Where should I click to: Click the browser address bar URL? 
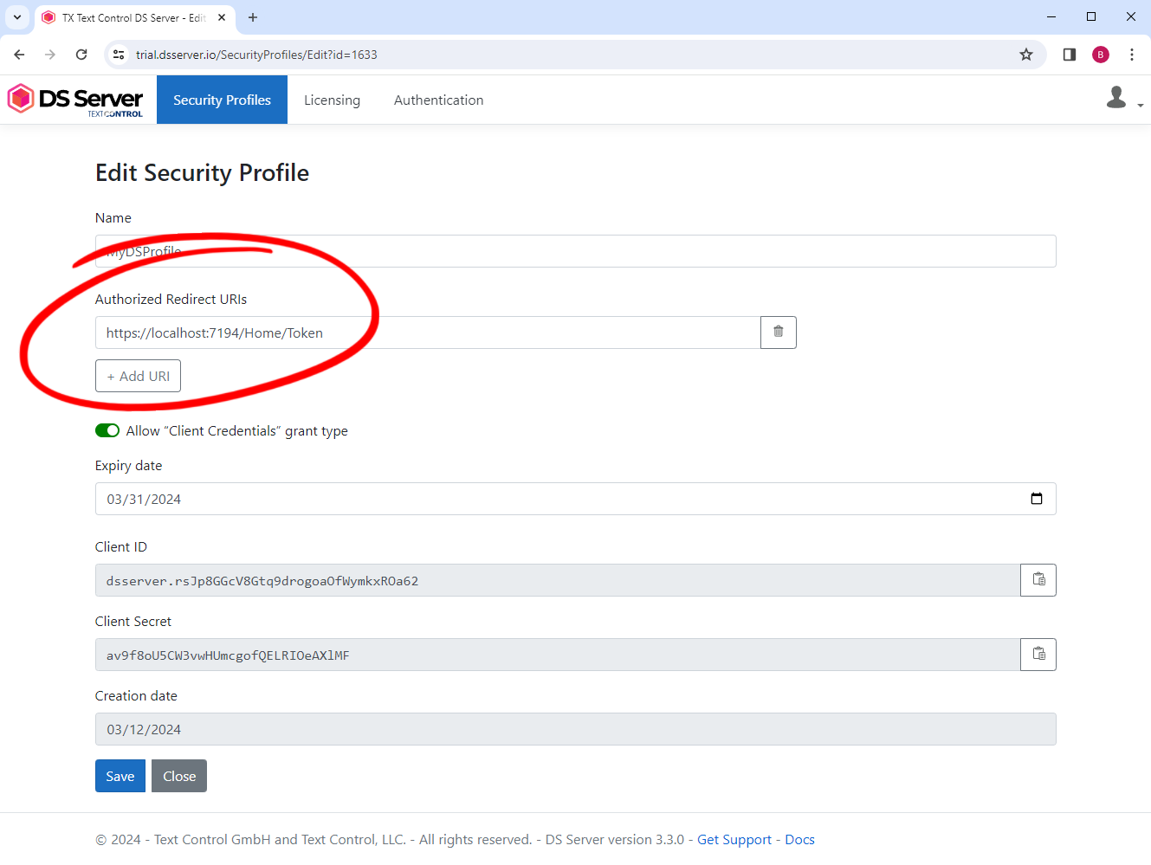256,55
